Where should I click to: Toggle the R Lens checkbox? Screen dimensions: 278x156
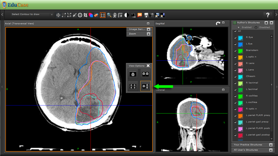(x=235, y=64)
